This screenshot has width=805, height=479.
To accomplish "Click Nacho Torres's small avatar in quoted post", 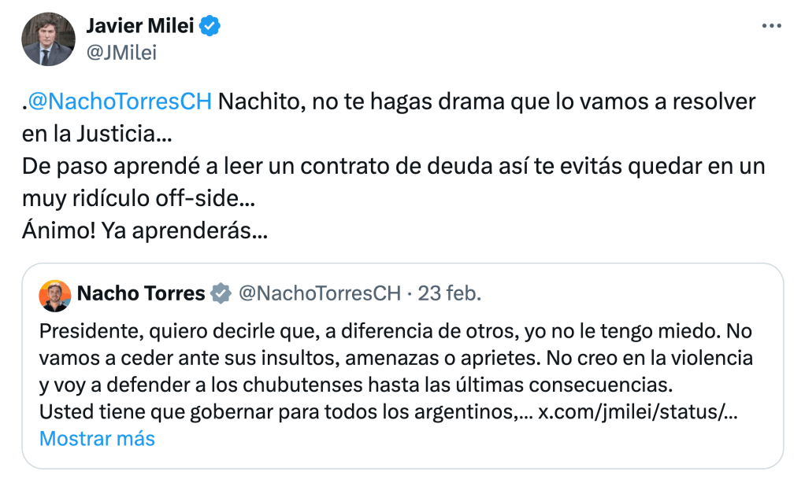I will coord(55,294).
